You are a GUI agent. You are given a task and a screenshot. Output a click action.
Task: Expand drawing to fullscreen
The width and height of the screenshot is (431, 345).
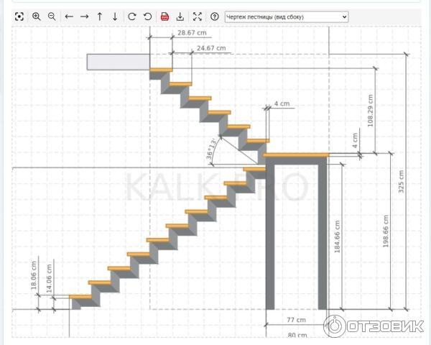[x=198, y=17]
